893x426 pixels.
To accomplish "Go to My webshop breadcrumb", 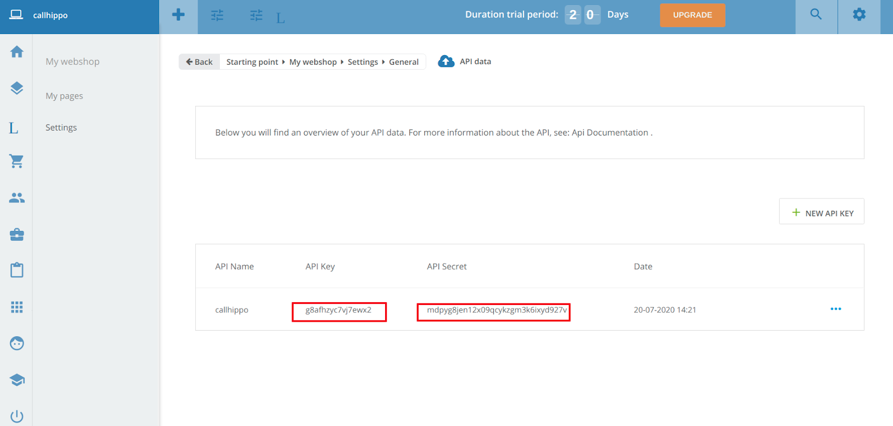I will pos(313,62).
